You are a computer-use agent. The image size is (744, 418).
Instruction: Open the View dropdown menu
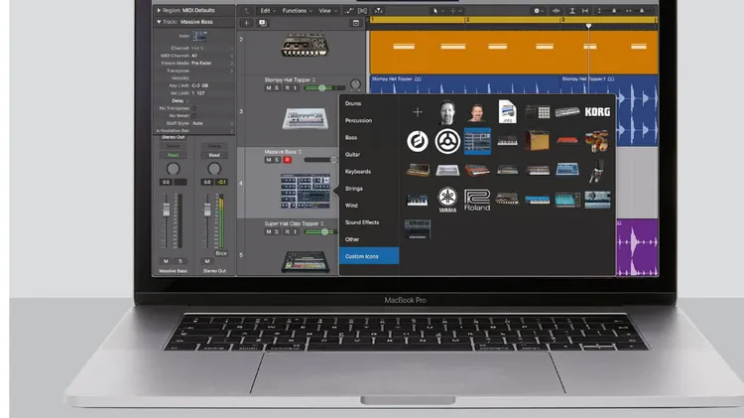point(327,11)
